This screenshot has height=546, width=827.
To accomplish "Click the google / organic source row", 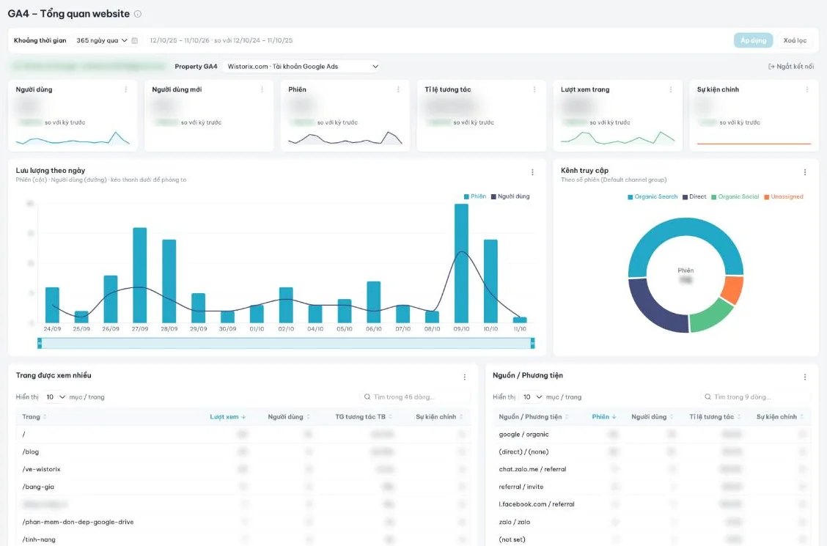I will [x=651, y=435].
